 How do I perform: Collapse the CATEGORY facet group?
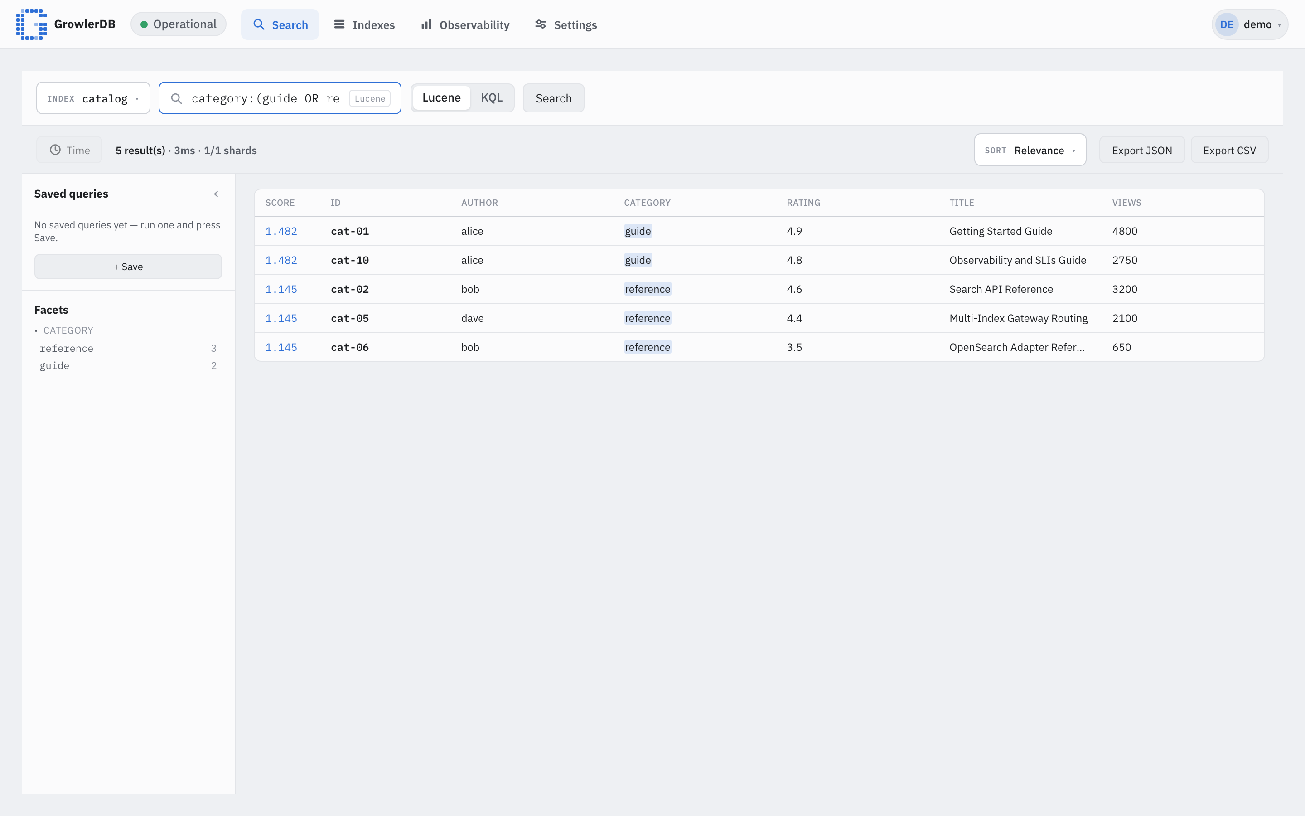point(63,330)
